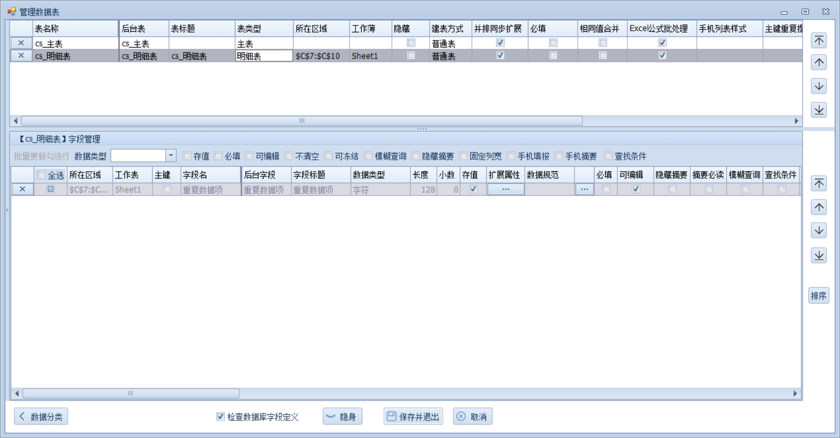Move field to top in field management
The width and height of the screenshot is (840, 438).
click(819, 184)
